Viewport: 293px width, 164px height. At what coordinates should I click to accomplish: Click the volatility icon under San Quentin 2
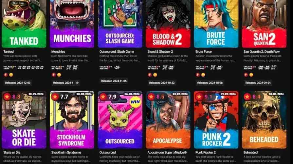[250, 67]
